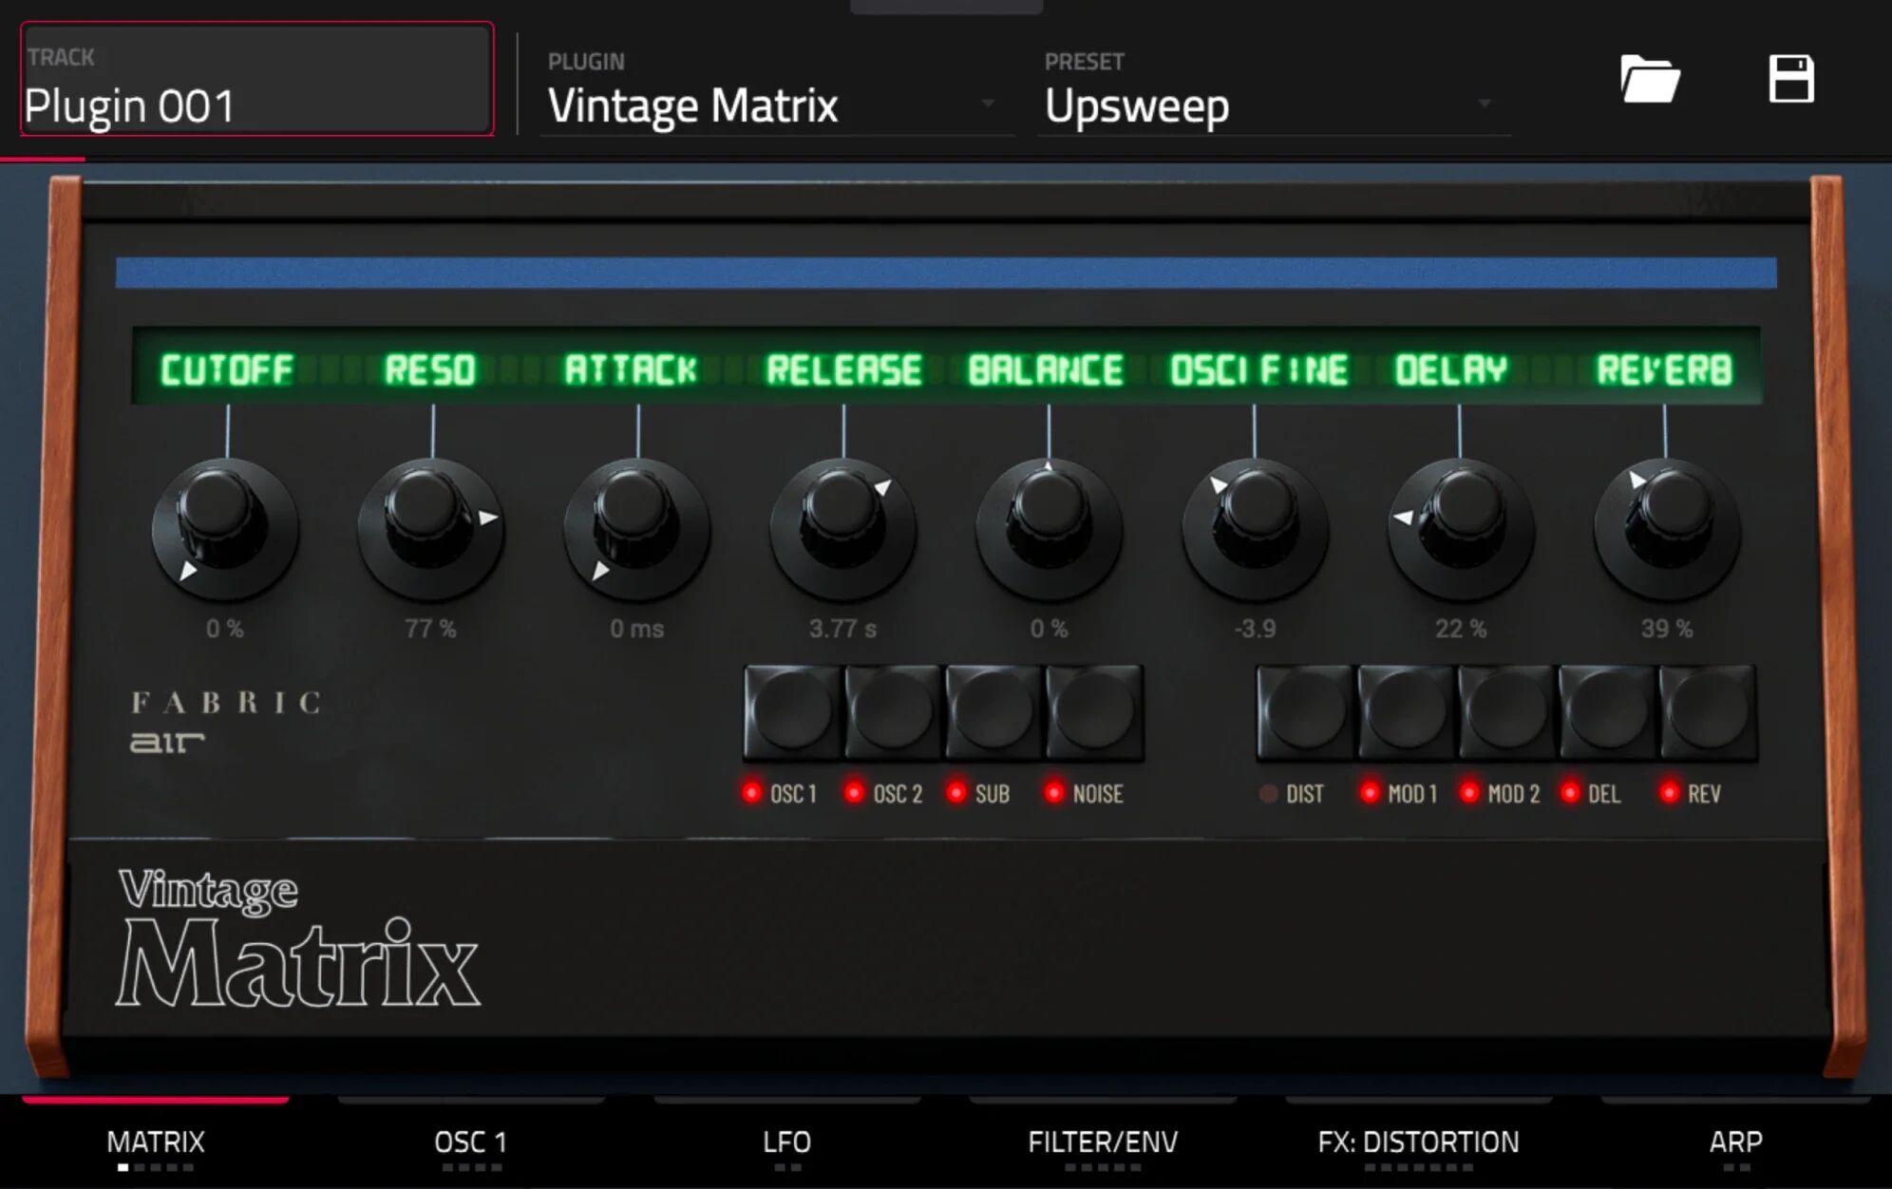Image resolution: width=1892 pixels, height=1189 pixels.
Task: Click the DELAY knob
Action: point(1461,528)
